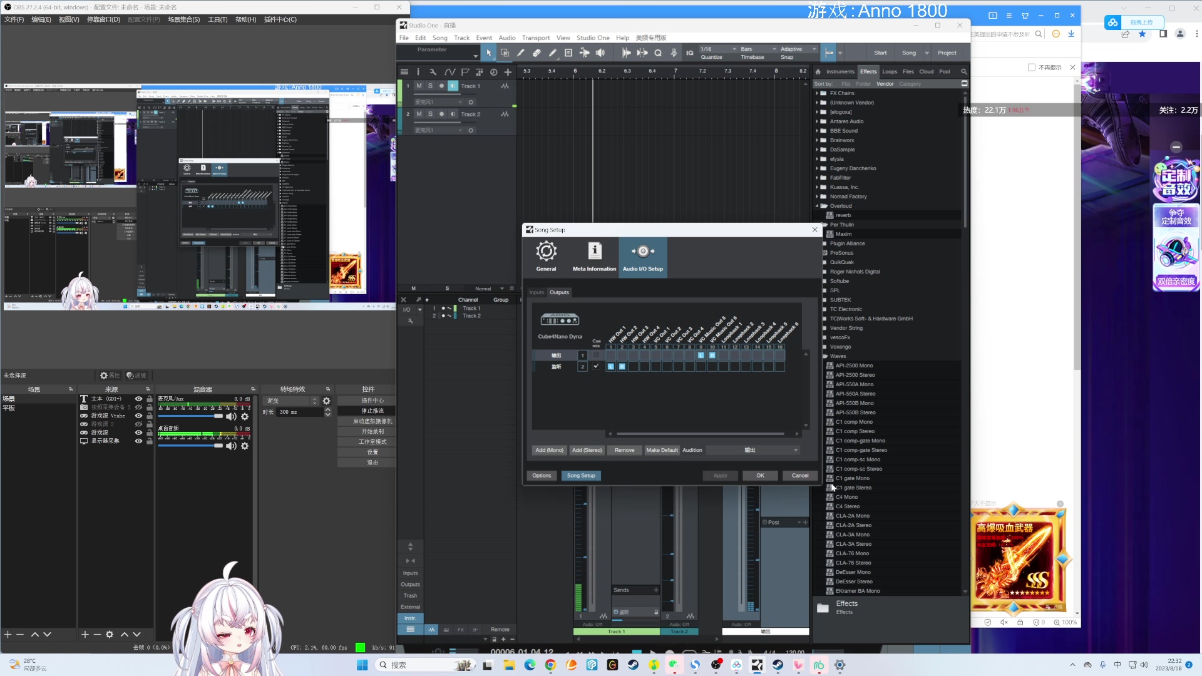1202x676 pixels.
Task: Select the Split (knife) tool
Action: tap(520, 53)
